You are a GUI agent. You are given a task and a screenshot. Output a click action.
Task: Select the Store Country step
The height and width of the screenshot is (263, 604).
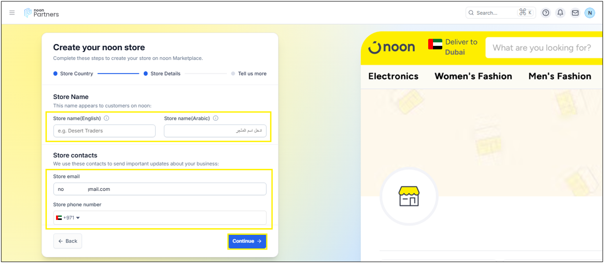pos(73,74)
